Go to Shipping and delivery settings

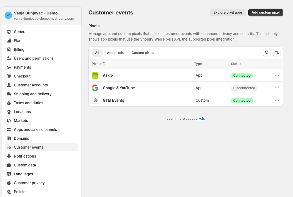click(x=33, y=94)
